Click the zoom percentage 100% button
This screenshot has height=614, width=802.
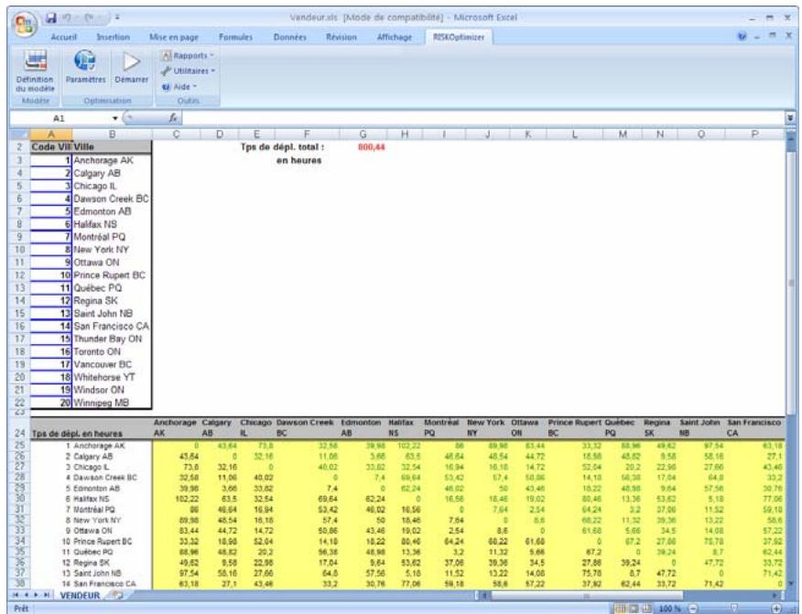[x=669, y=606]
